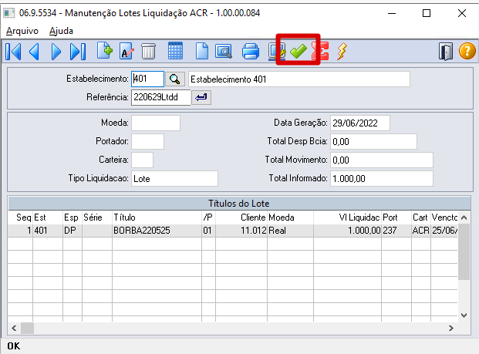This screenshot has width=479, height=354.
Task: Click the Port cell 237
Action: click(x=396, y=231)
